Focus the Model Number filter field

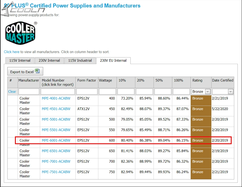58,92
